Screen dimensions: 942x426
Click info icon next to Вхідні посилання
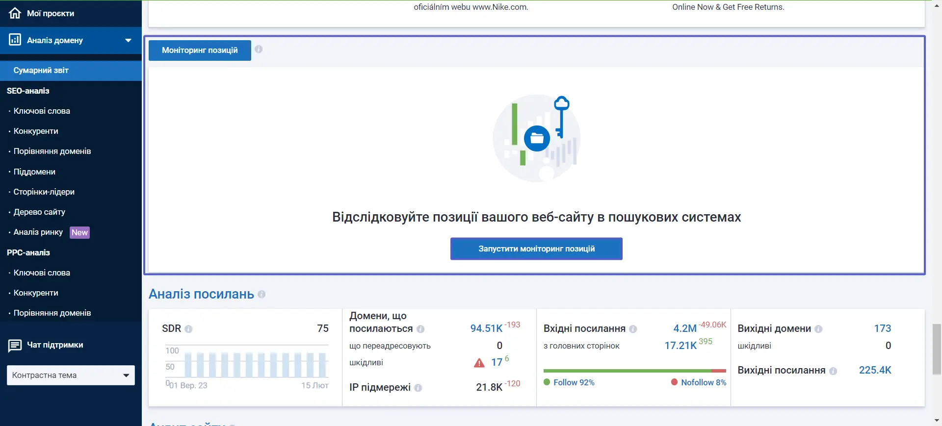[633, 329]
